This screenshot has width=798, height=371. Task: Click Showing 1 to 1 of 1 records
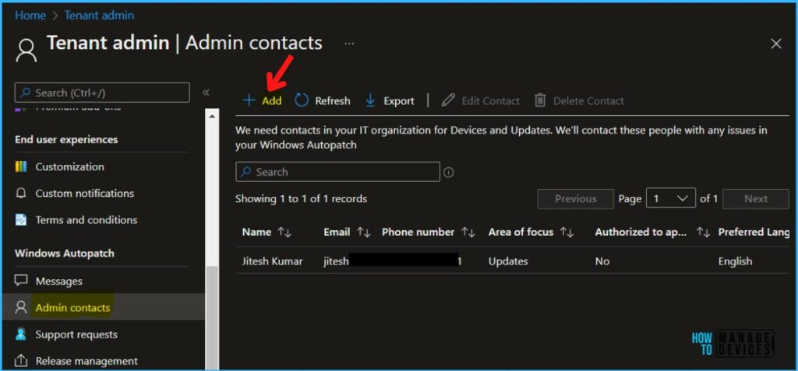tap(301, 198)
